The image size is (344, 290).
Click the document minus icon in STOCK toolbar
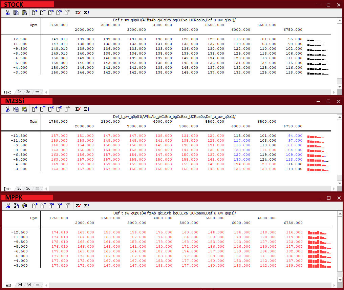click(43, 13)
